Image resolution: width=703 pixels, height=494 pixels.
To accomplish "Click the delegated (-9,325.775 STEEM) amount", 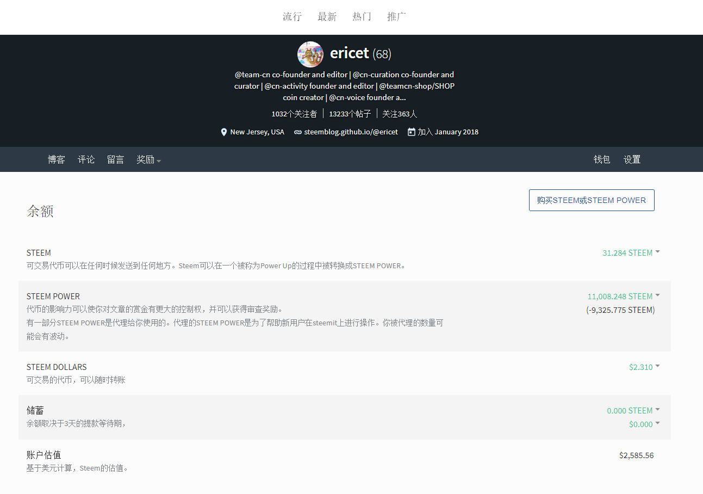I will click(x=620, y=310).
